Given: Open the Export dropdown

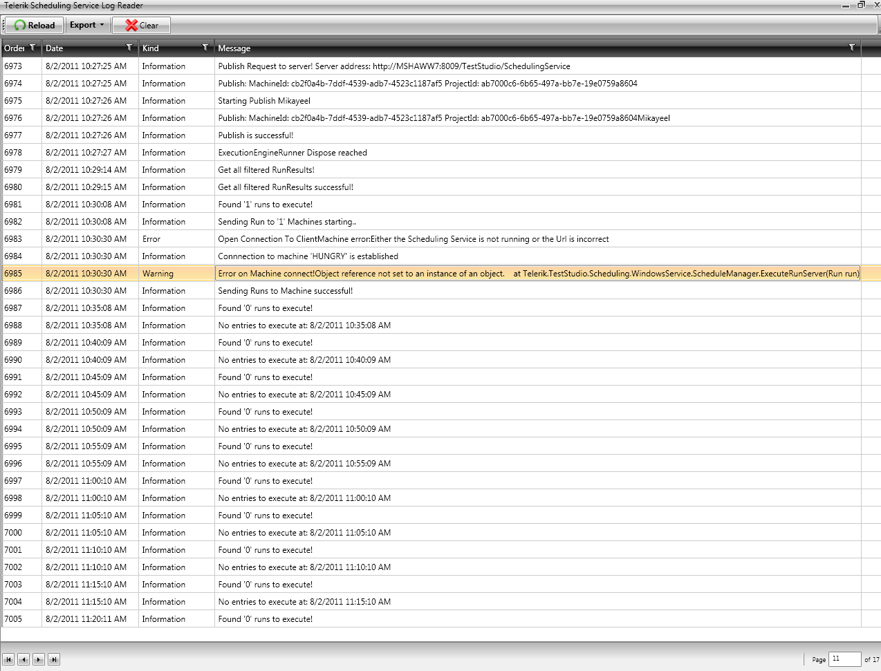Looking at the screenshot, I should (x=86, y=25).
